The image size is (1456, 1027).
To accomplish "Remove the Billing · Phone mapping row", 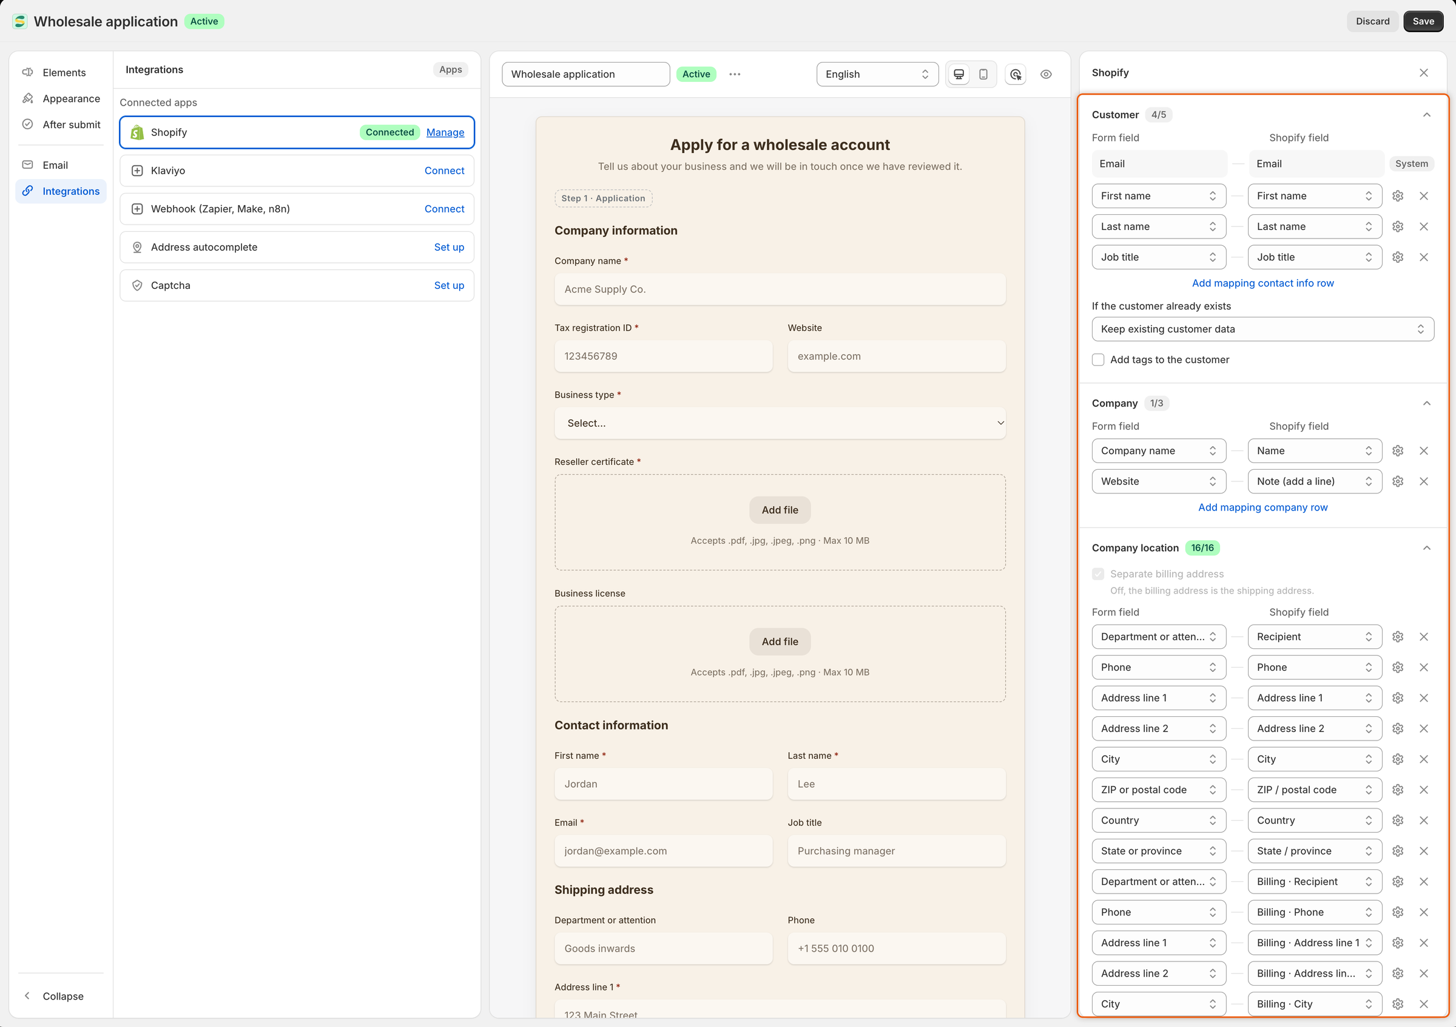I will [1424, 912].
